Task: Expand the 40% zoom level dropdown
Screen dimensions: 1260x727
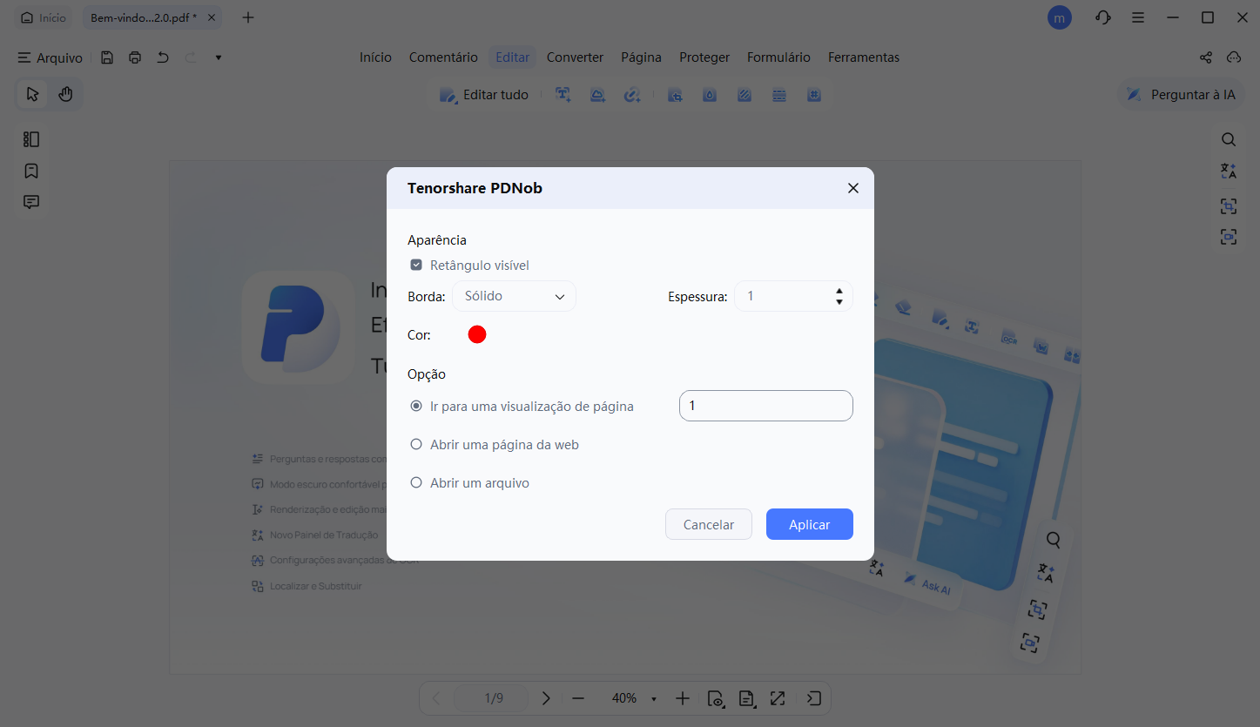Action: pos(654,698)
